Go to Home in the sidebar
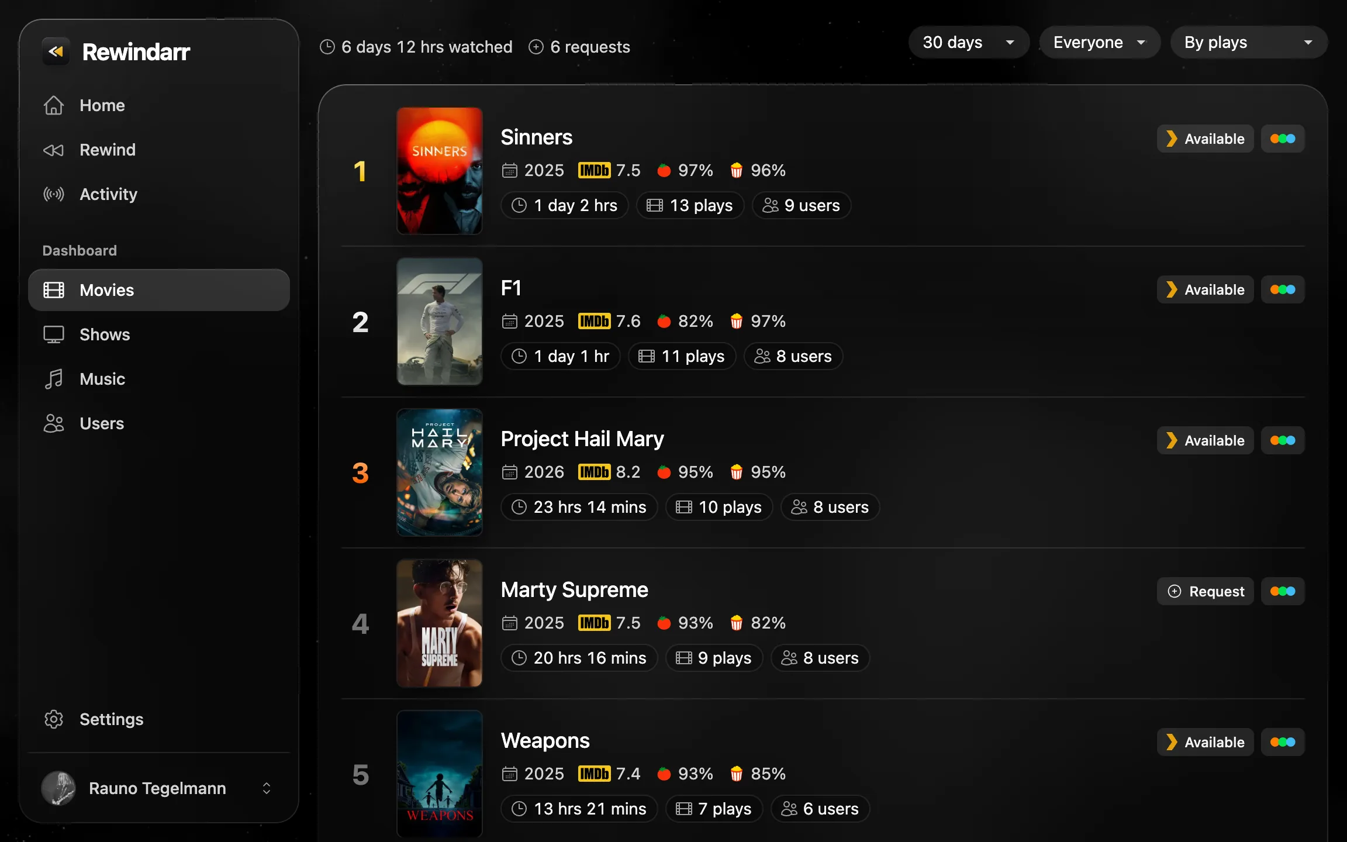This screenshot has height=842, width=1347. 159,105
